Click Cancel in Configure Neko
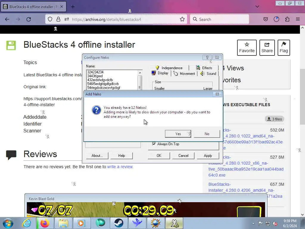305x229 pixels. tap(183, 156)
